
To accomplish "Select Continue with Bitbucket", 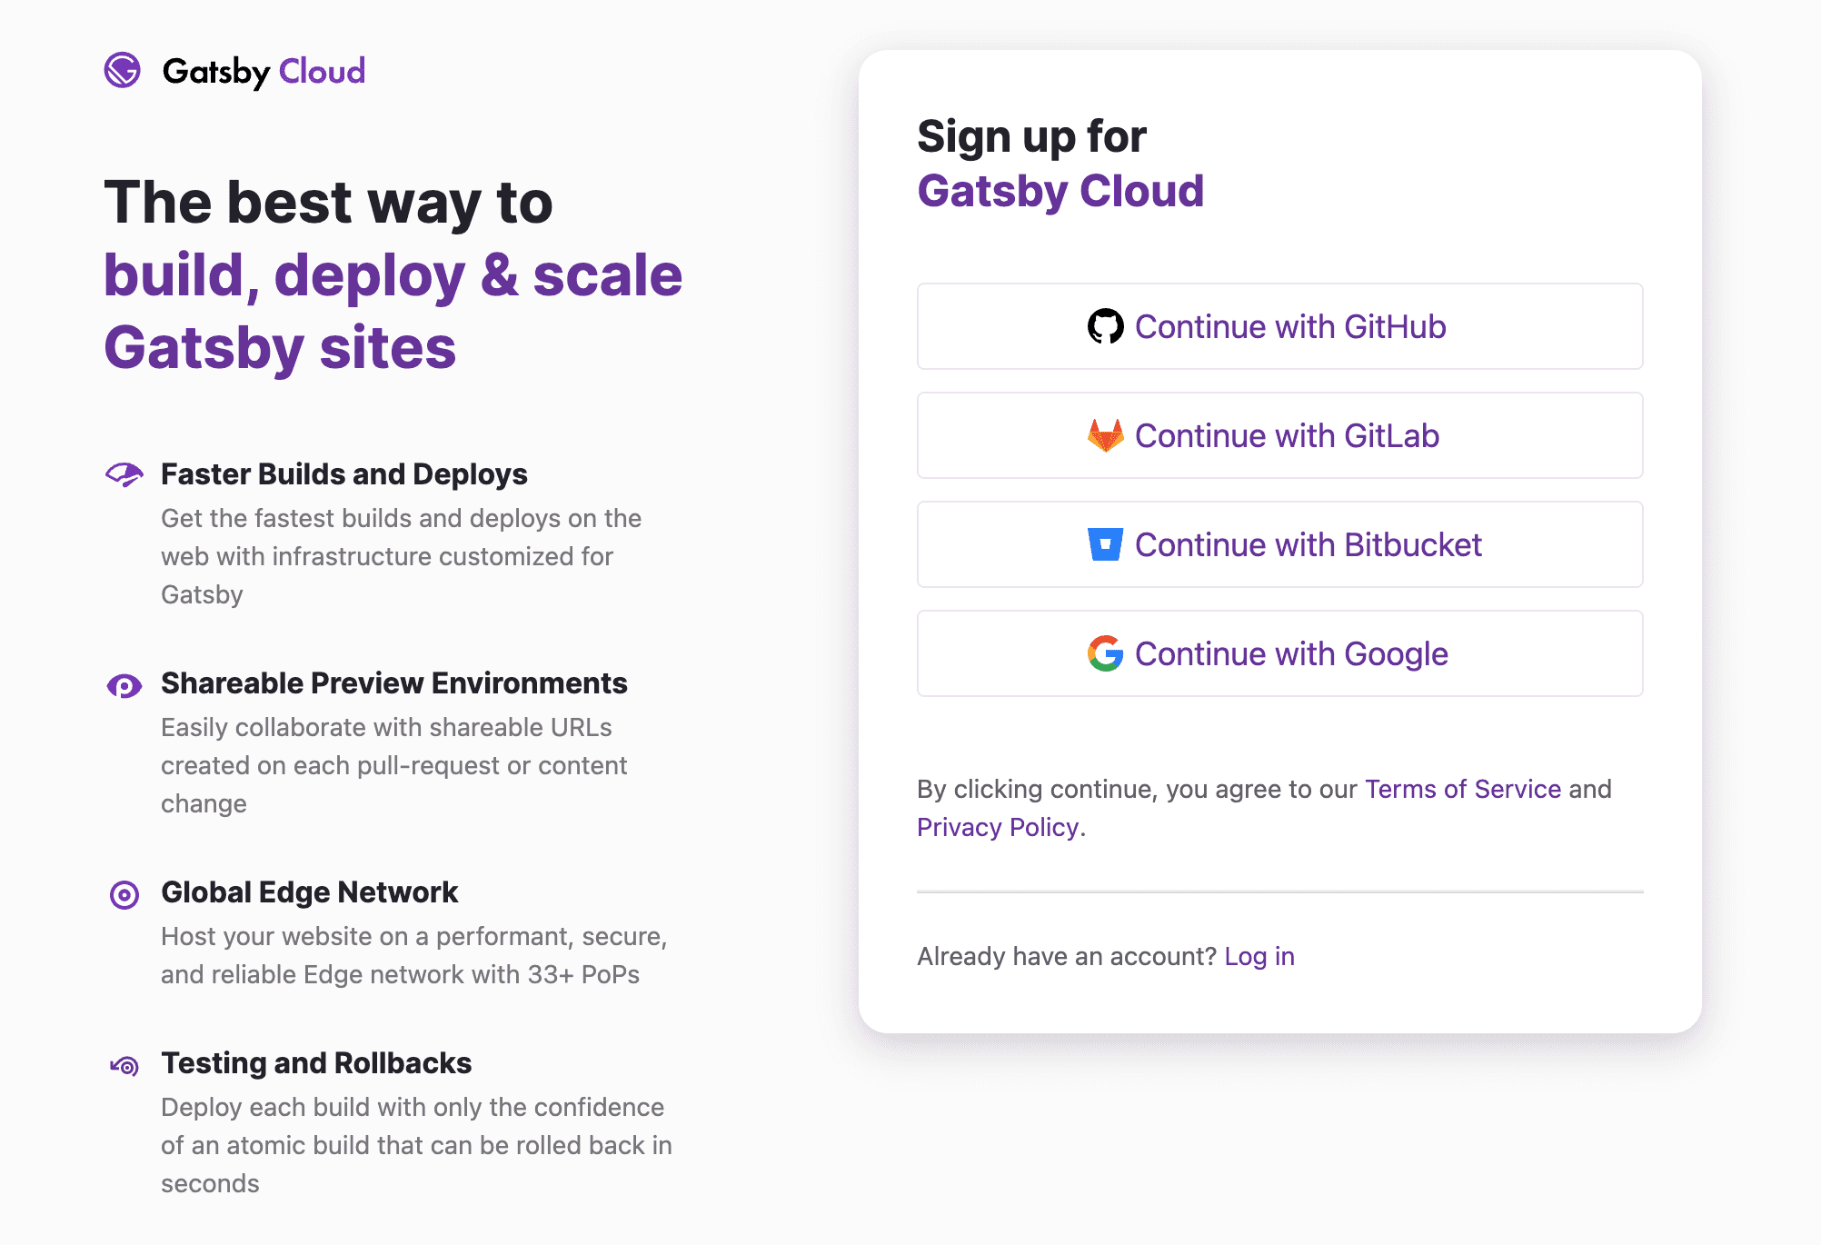I will 1279,544.
